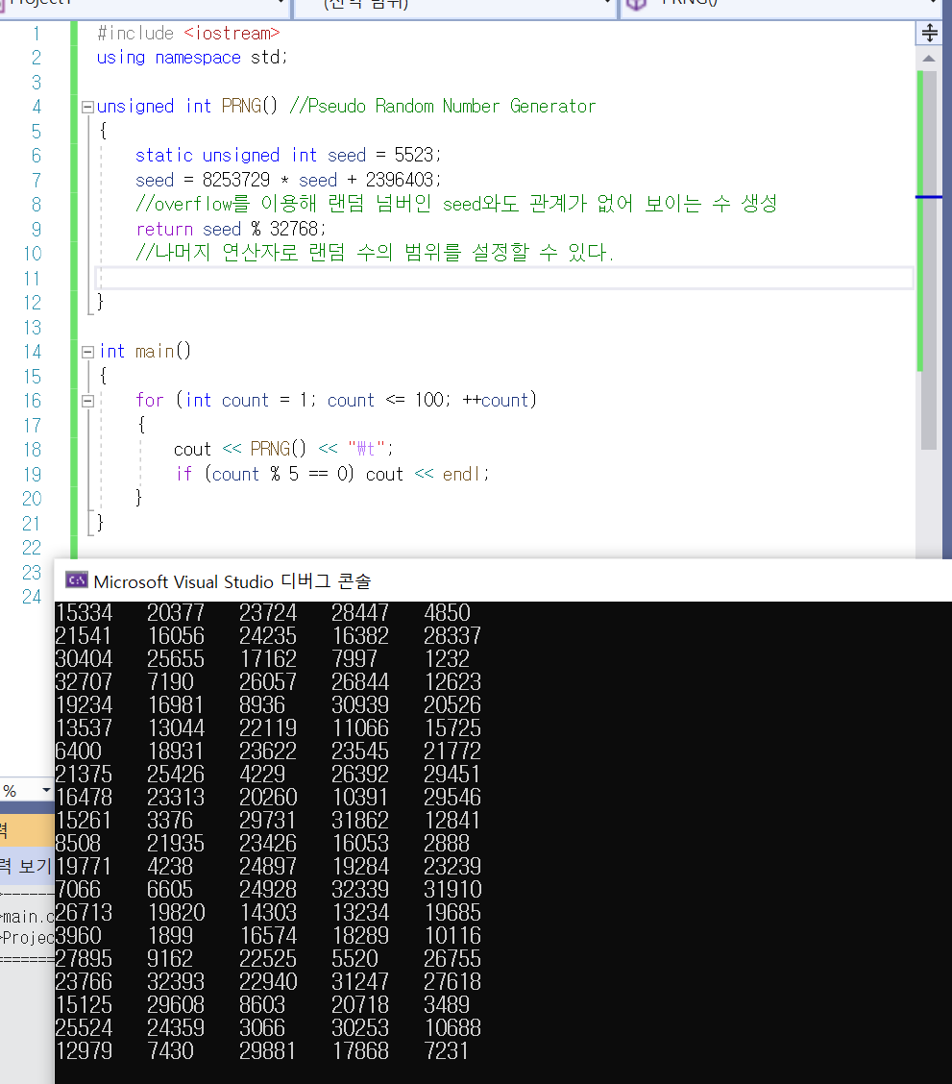Click 'main()' on line 14
The height and width of the screenshot is (1084, 952).
tap(163, 351)
